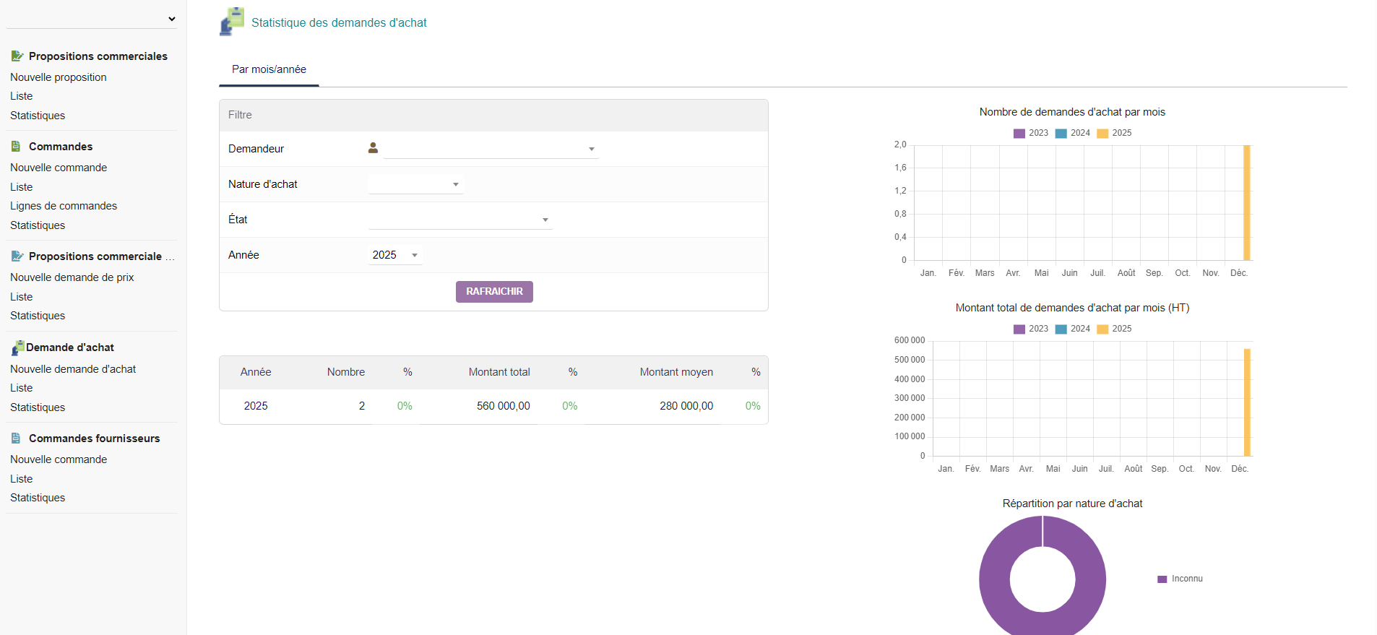Toggle 2024 legend swatch in requests-count chart

pyautogui.click(x=1061, y=133)
